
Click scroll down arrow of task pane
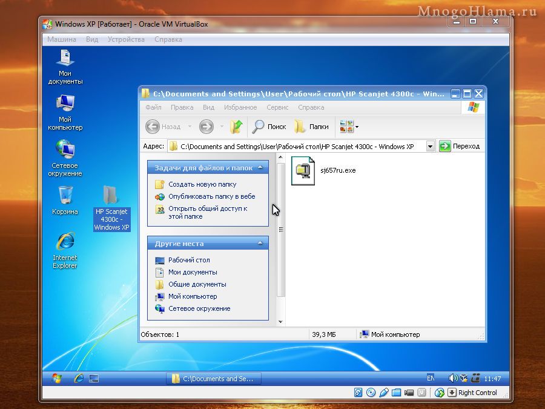pyautogui.click(x=281, y=322)
